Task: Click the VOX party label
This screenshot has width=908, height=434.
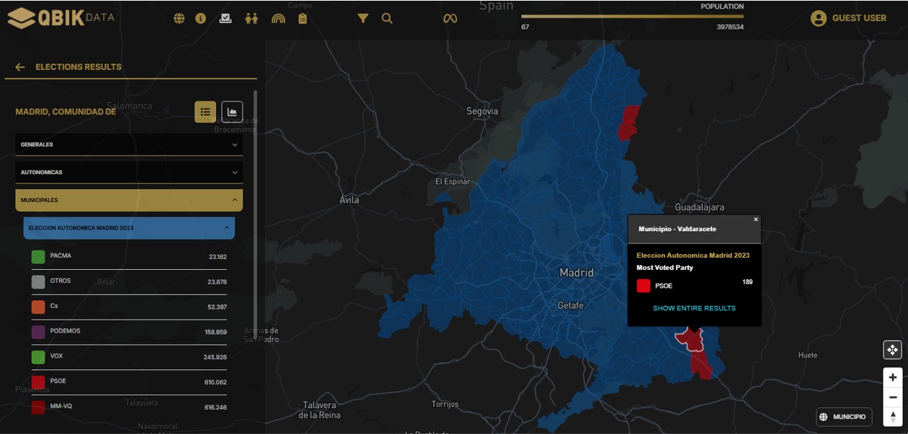Action: click(57, 356)
